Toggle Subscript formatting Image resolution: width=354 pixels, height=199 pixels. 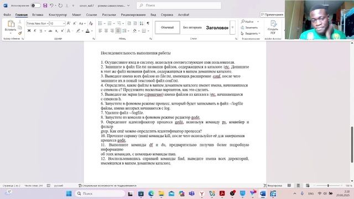56,31
